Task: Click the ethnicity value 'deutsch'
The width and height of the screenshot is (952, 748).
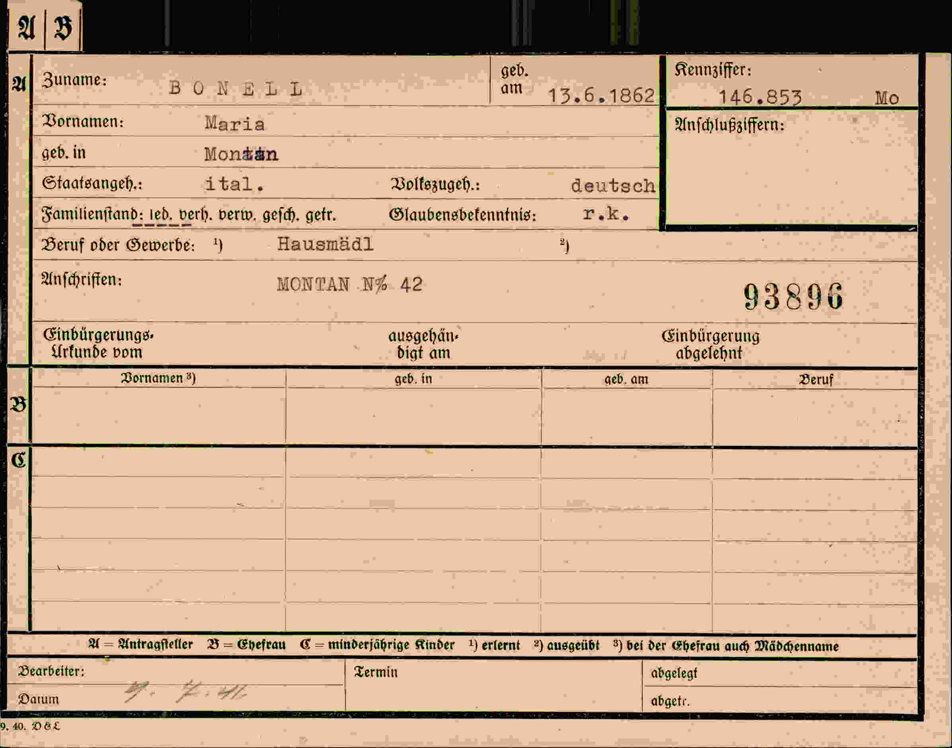Action: click(613, 186)
